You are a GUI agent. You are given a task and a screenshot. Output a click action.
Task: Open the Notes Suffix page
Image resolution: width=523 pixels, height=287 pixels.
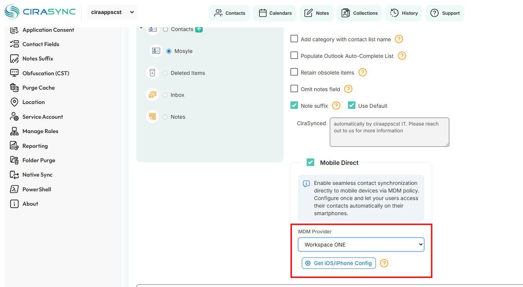point(37,58)
